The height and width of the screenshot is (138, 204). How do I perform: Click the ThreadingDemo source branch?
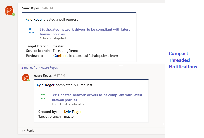click(65, 51)
